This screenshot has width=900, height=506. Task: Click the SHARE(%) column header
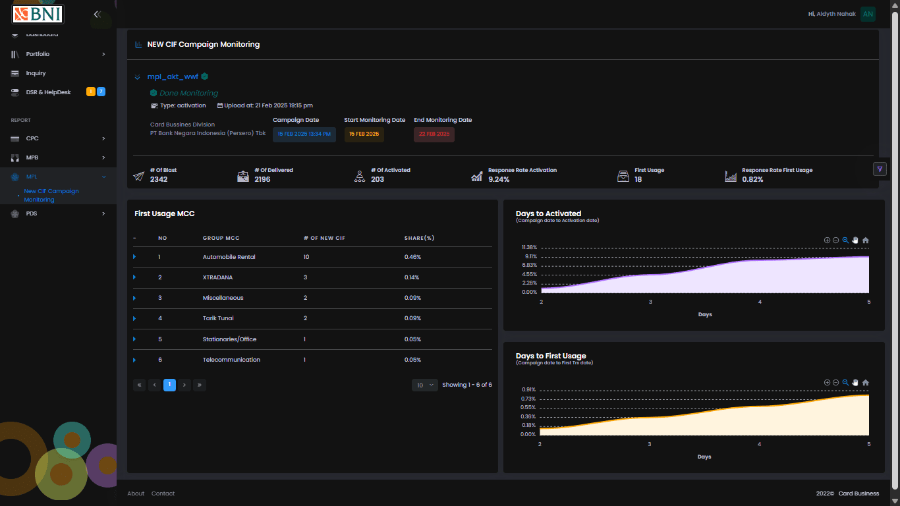point(419,238)
